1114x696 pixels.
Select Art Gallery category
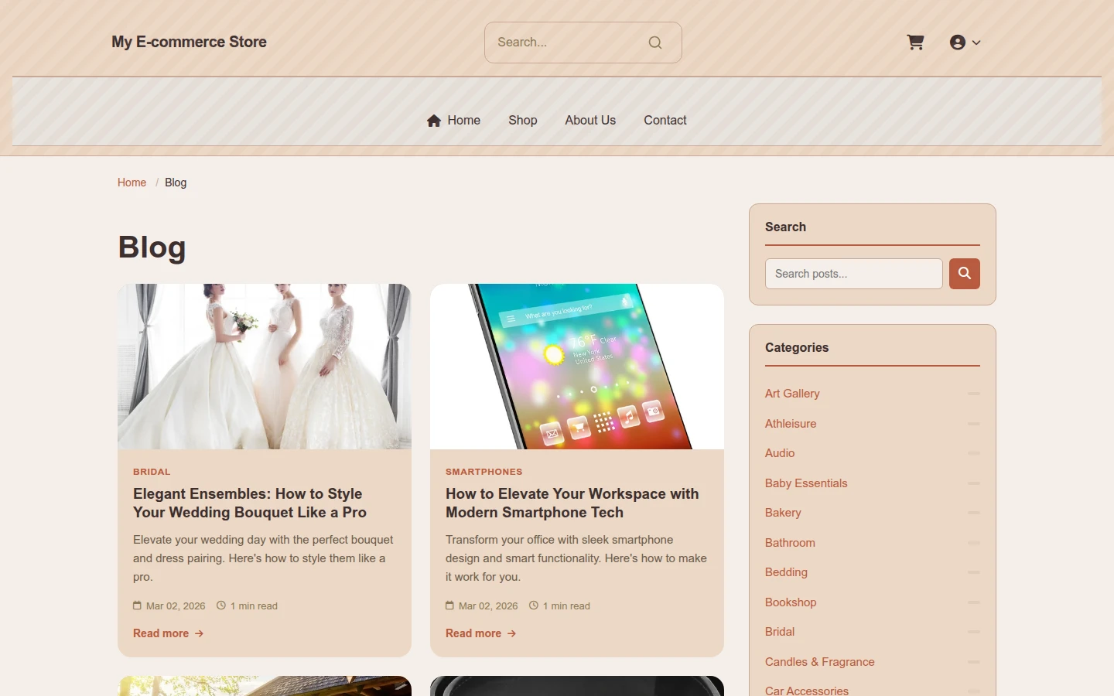click(x=792, y=394)
